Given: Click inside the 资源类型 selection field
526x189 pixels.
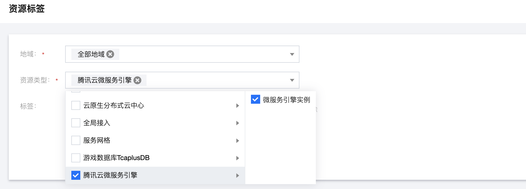Looking at the screenshot, I should click(x=182, y=80).
